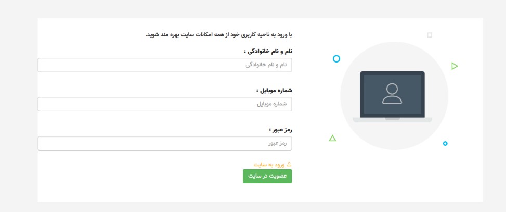
Task: Click the small gray square outline
Action: (430, 35)
